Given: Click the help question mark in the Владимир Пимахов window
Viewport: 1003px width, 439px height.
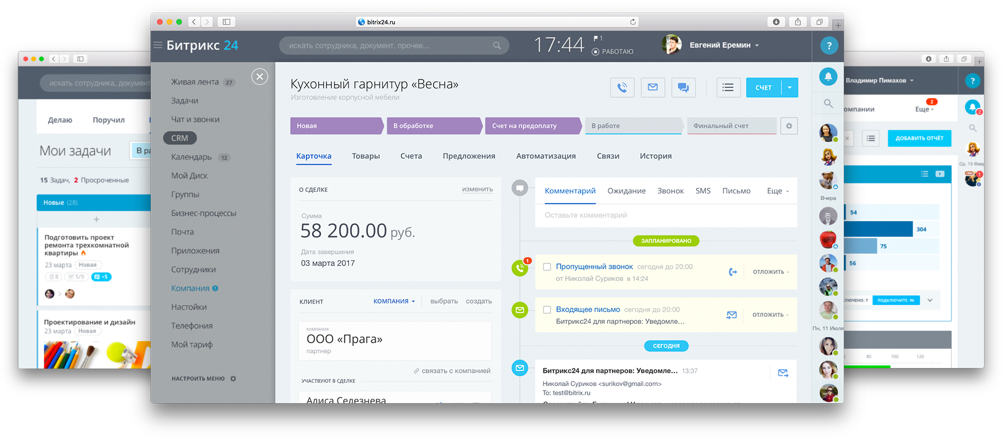Looking at the screenshot, I should (972, 81).
